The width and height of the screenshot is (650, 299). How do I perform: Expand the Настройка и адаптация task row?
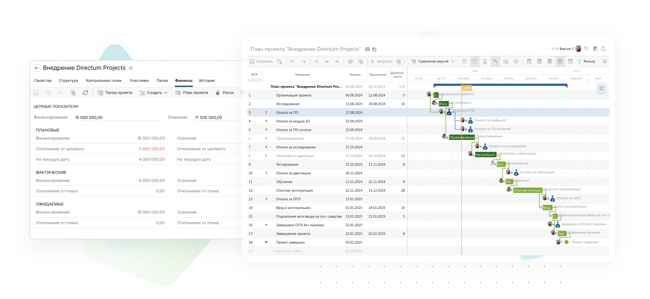pos(266,156)
